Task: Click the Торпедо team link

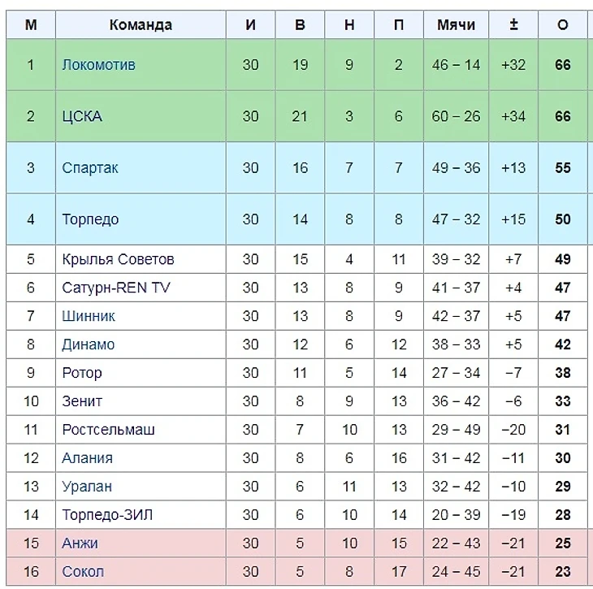Action: [90, 219]
